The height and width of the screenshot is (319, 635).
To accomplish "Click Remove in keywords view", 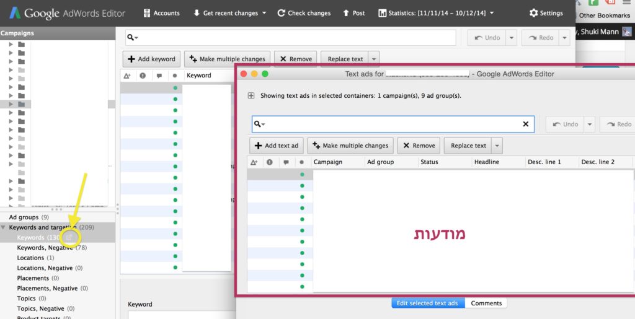I will click(296, 59).
